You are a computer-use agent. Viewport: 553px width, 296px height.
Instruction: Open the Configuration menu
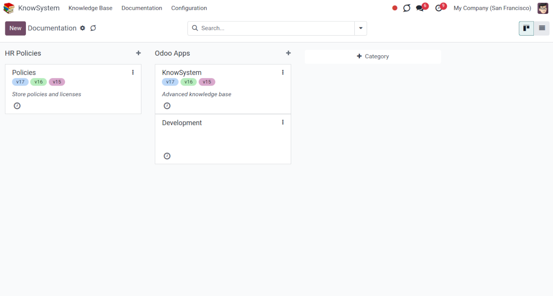click(x=189, y=8)
